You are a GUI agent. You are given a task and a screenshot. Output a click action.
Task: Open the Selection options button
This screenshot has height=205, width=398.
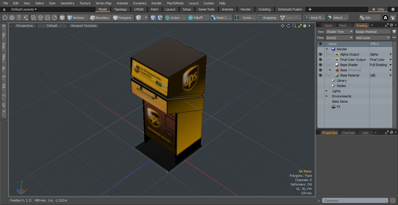tap(337, 18)
